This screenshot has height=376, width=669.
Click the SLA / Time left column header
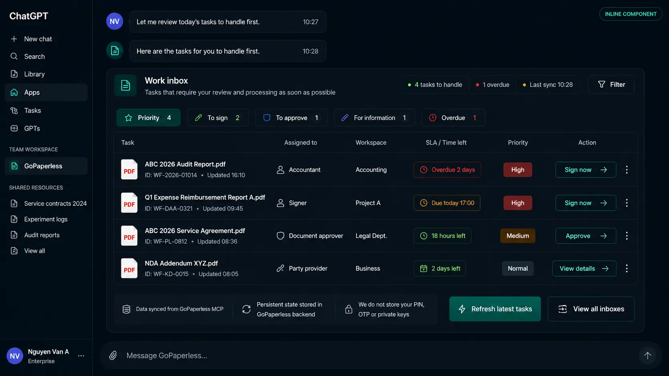(446, 142)
